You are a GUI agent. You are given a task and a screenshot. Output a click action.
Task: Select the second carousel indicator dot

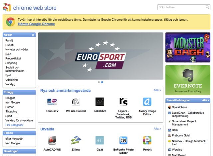102,82
